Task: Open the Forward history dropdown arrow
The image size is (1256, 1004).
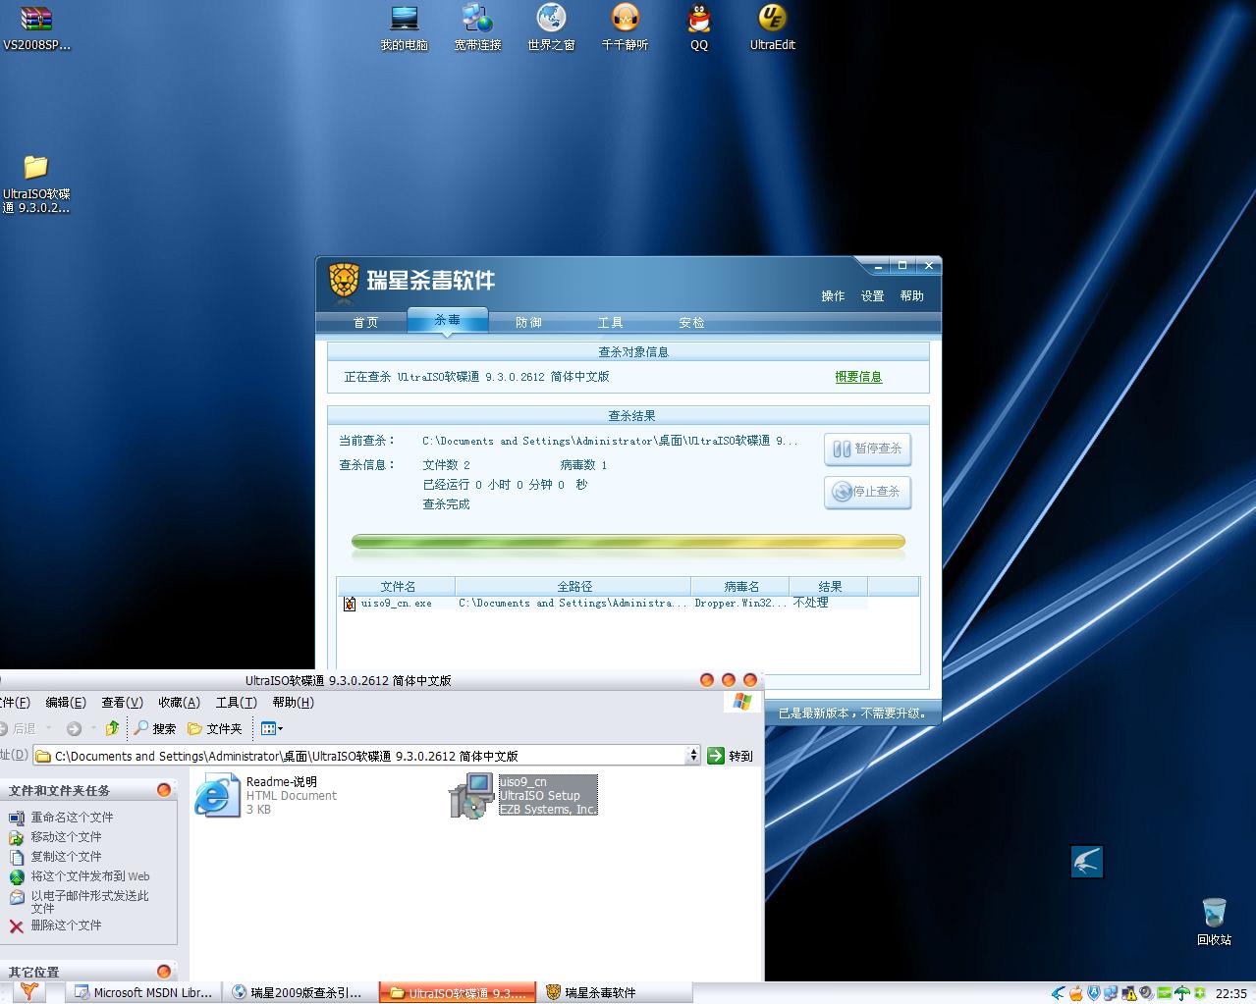Action: click(x=93, y=728)
